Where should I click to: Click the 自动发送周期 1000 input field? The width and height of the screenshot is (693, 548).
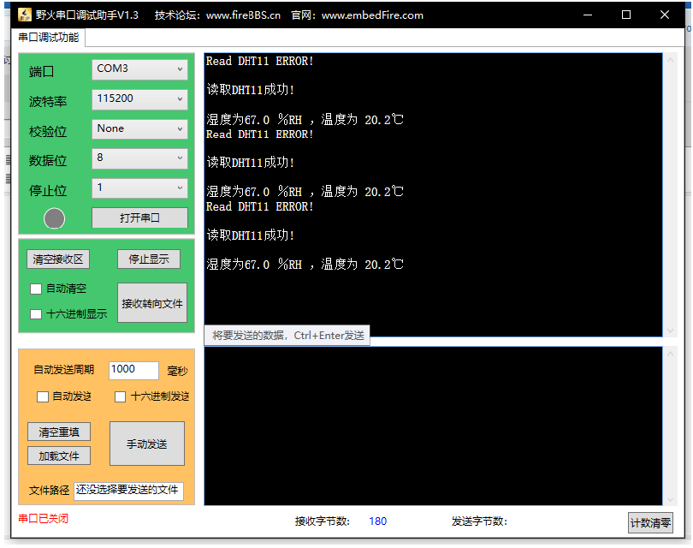(x=133, y=370)
